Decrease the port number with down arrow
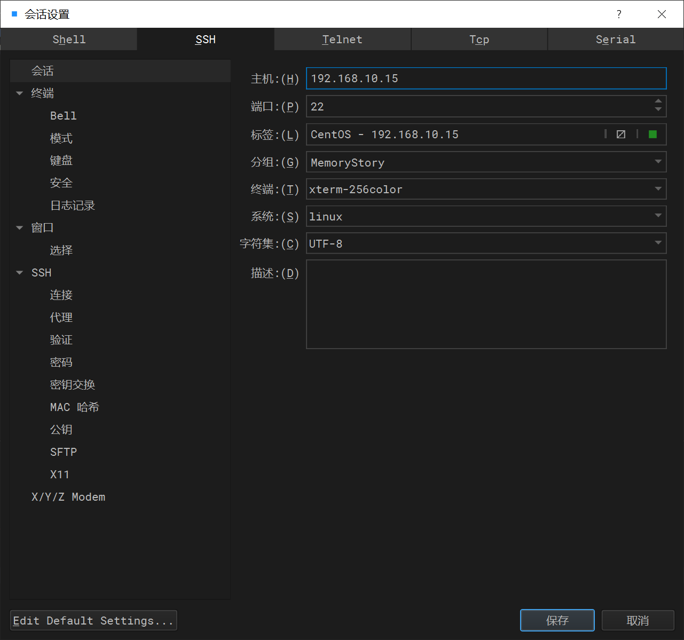684x640 pixels. tap(658, 109)
